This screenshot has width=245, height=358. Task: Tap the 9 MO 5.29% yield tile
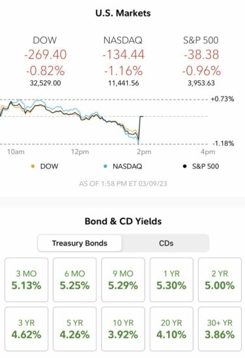click(x=123, y=280)
